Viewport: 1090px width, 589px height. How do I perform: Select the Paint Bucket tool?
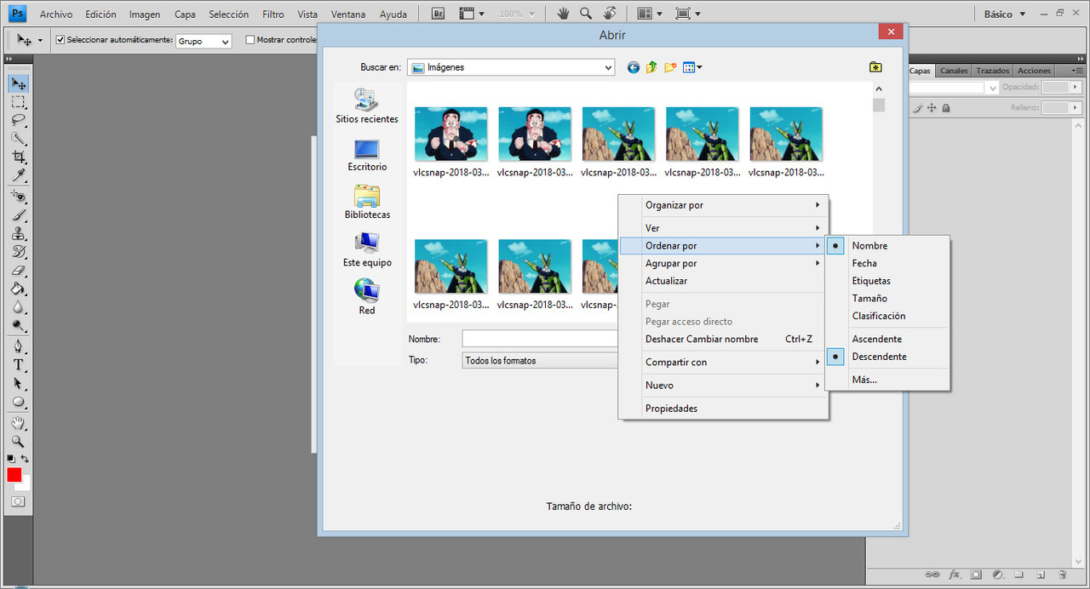coord(18,289)
